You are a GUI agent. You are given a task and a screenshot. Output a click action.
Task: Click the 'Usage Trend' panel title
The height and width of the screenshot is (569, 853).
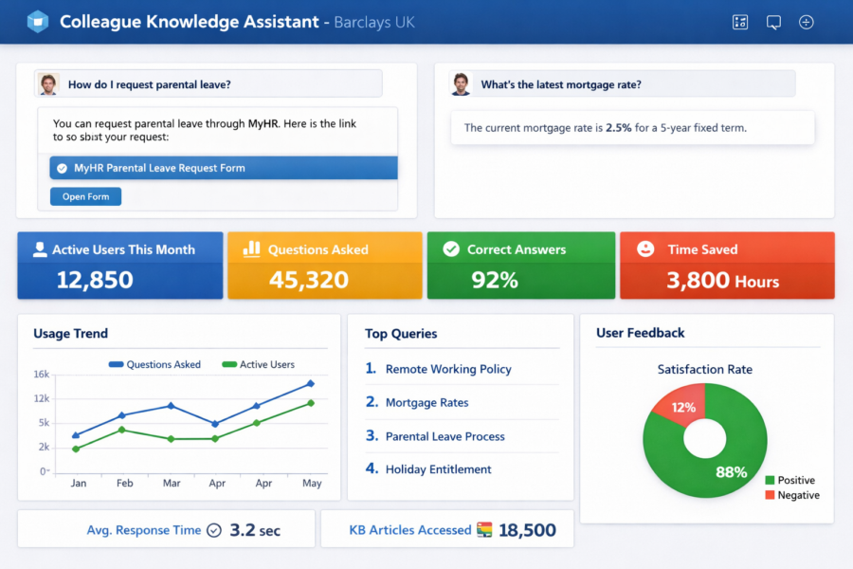pyautogui.click(x=71, y=333)
